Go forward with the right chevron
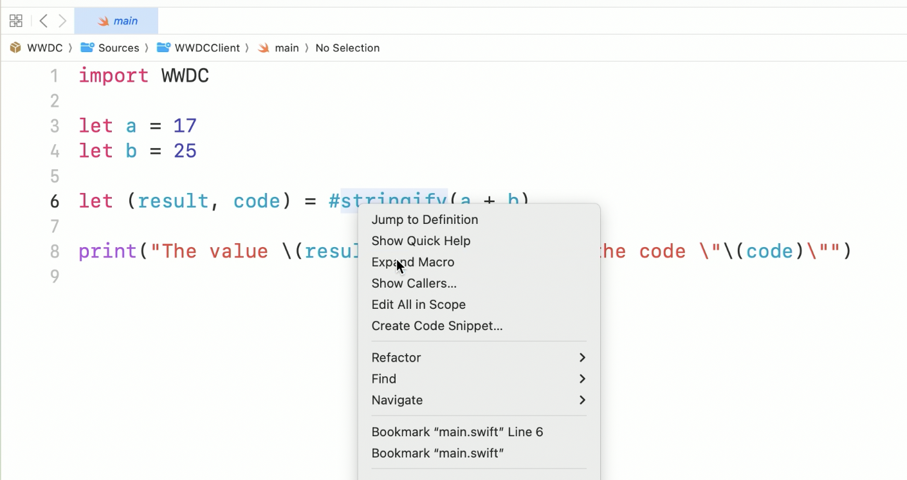 (62, 21)
